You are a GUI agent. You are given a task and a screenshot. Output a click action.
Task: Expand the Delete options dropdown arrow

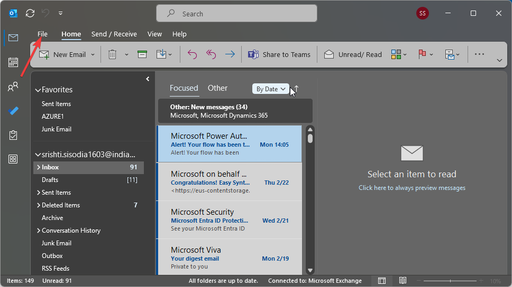coord(126,55)
